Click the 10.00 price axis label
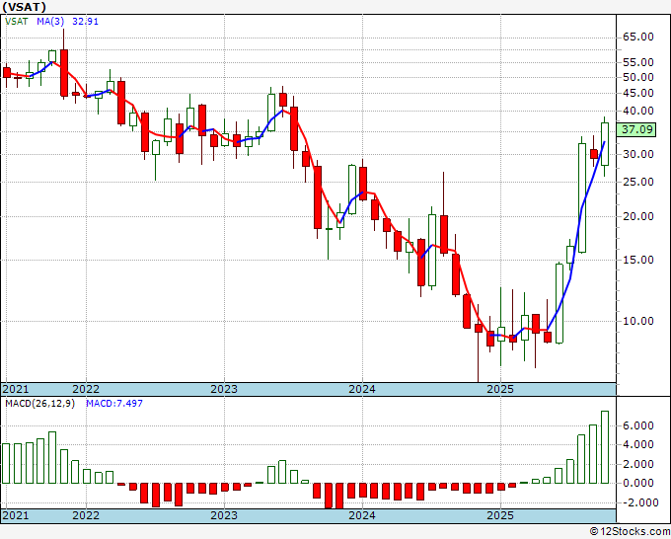The image size is (671, 539). point(638,321)
